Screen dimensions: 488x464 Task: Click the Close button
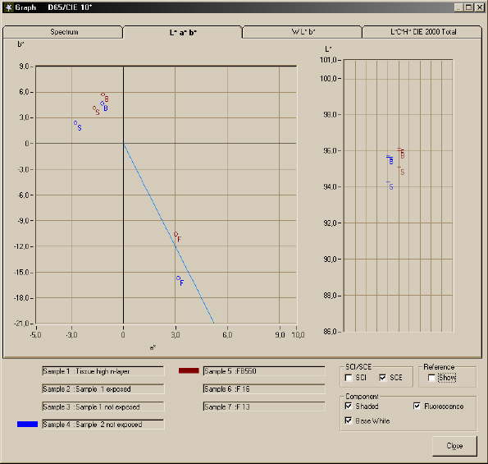click(x=454, y=446)
